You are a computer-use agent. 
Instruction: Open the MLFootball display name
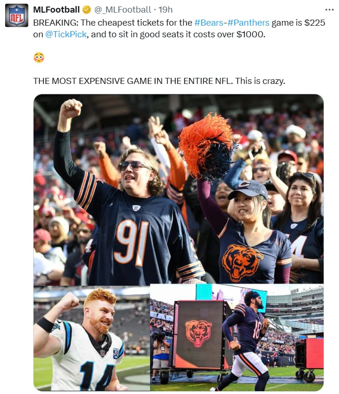pyautogui.click(x=56, y=9)
